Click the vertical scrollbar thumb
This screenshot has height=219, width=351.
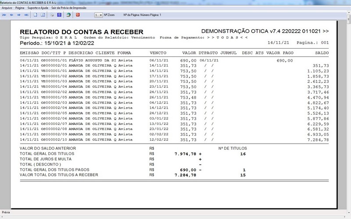349,20
